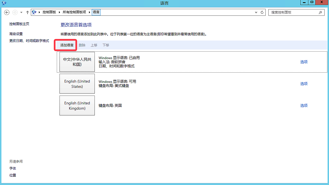Expand breadcrumb arrow after 控制面板
The height and width of the screenshot is (185, 329).
click(x=60, y=12)
